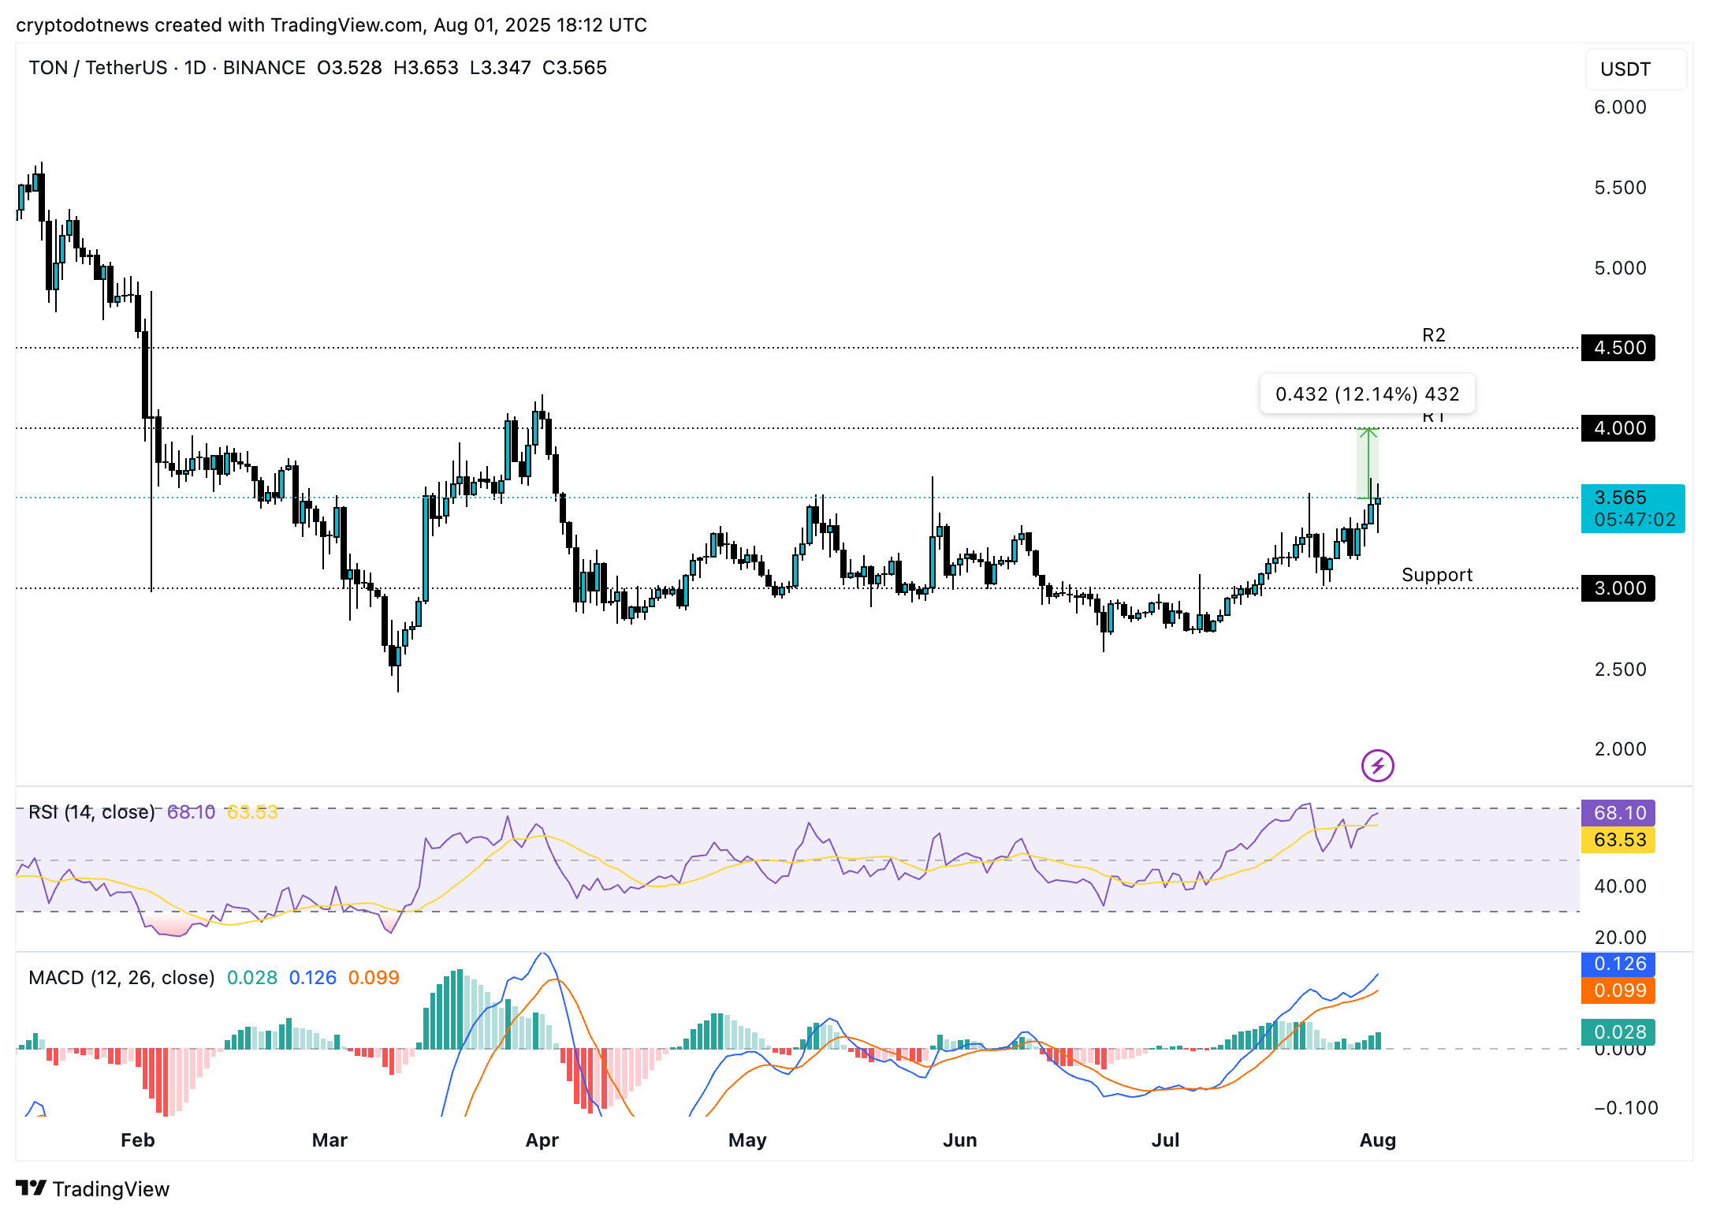Click the orange MACD 0.099 signal tag
The width and height of the screenshot is (1709, 1216).
pos(1618,990)
